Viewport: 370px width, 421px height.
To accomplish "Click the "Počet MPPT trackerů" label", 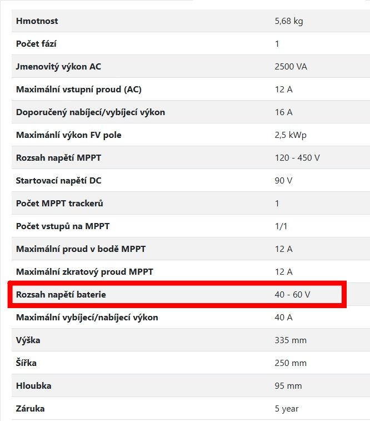I will tap(59, 204).
